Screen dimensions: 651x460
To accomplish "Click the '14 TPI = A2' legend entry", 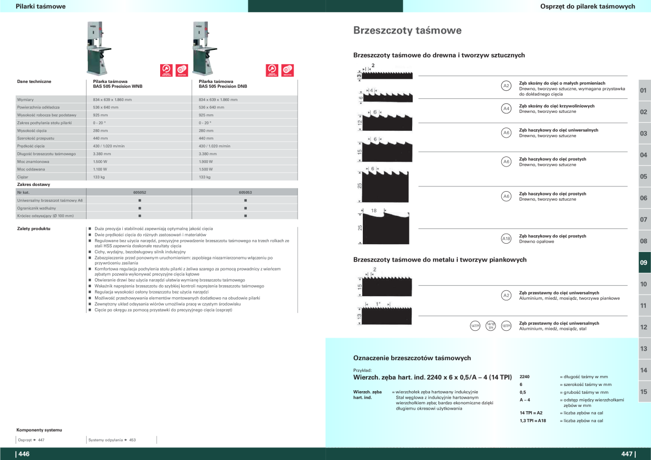I will (531, 413).
